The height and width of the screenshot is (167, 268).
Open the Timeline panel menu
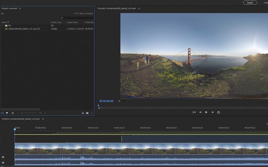tap(43, 119)
